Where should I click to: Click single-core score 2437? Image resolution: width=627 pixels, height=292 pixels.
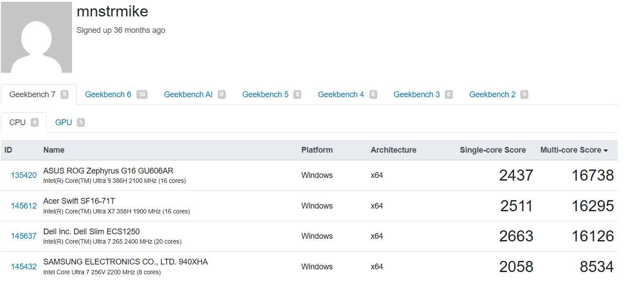[516, 175]
